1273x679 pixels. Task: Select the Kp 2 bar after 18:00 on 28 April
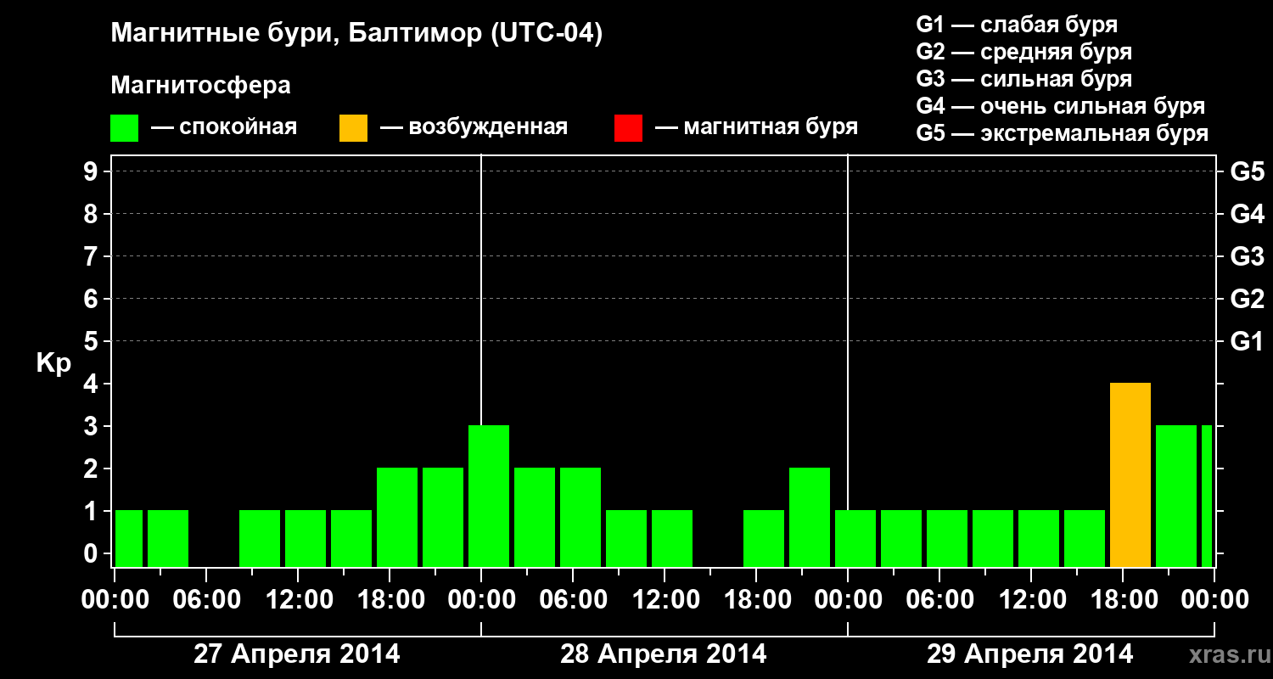pos(810,518)
